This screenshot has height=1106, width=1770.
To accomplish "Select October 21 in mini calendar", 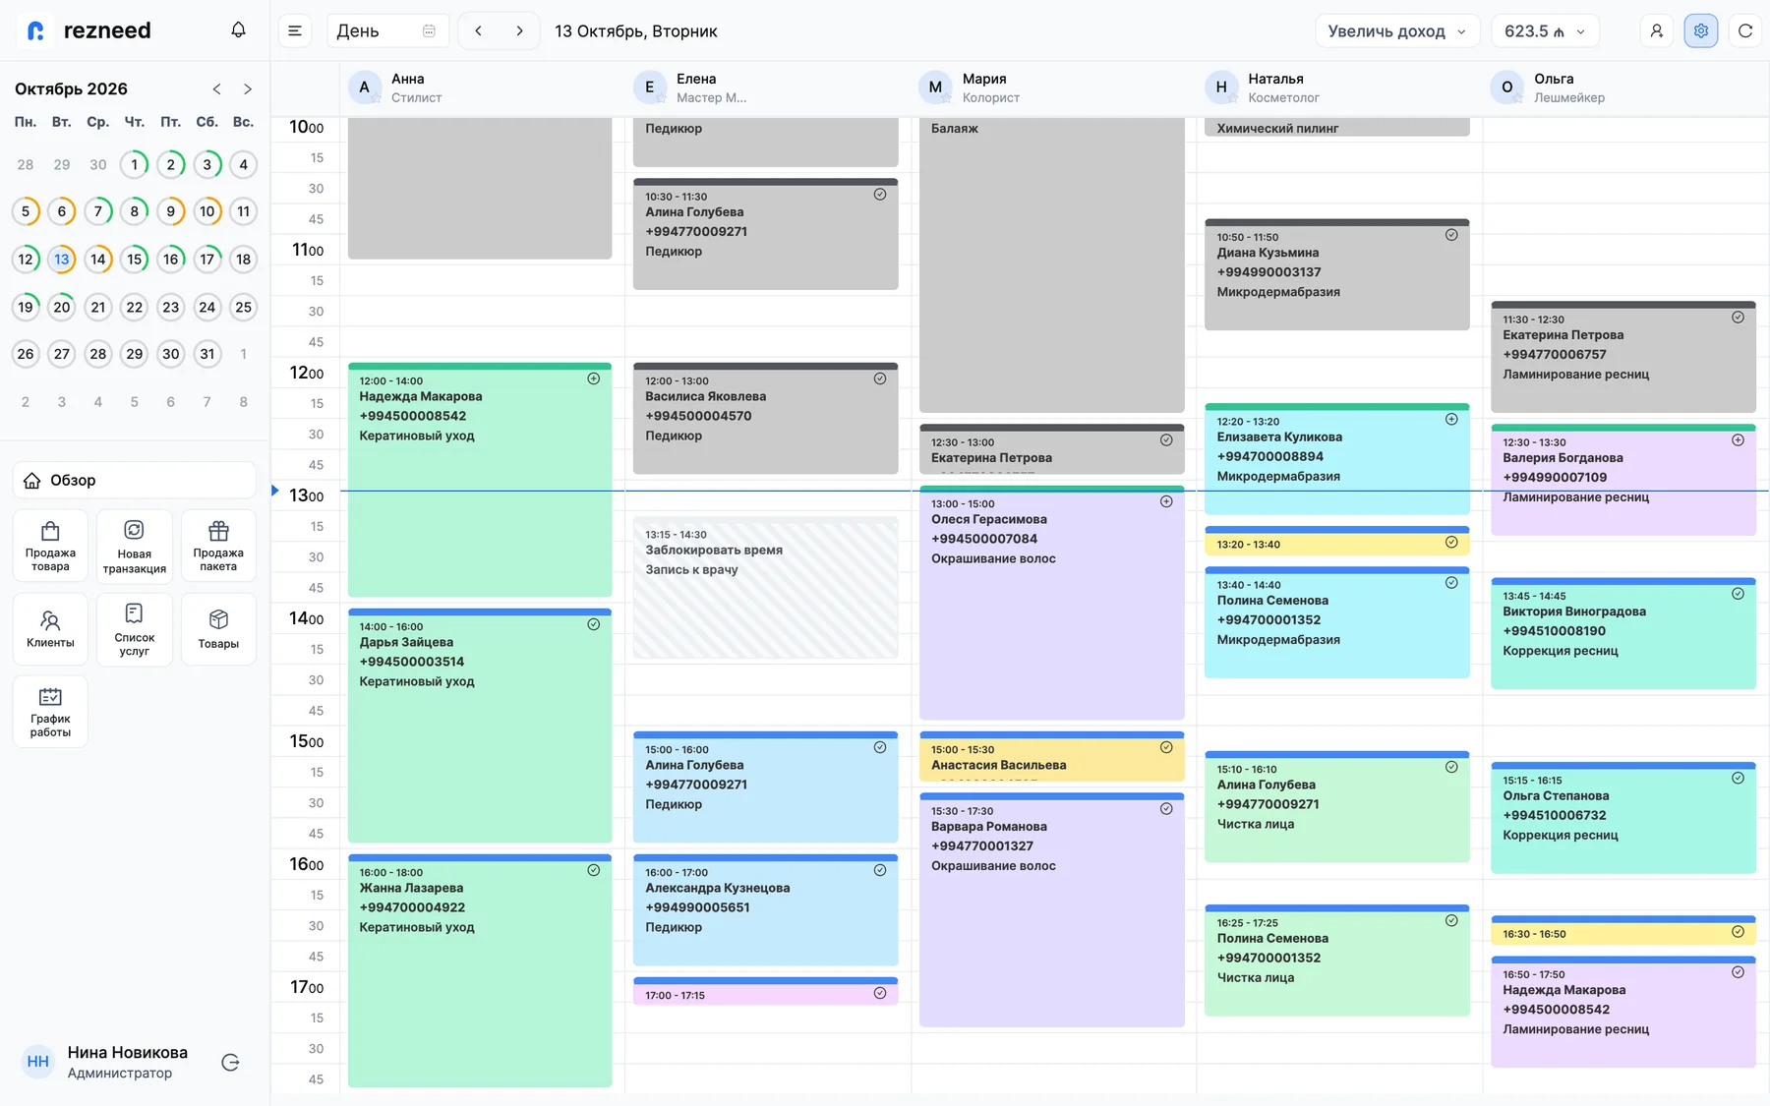I will pyautogui.click(x=98, y=308).
